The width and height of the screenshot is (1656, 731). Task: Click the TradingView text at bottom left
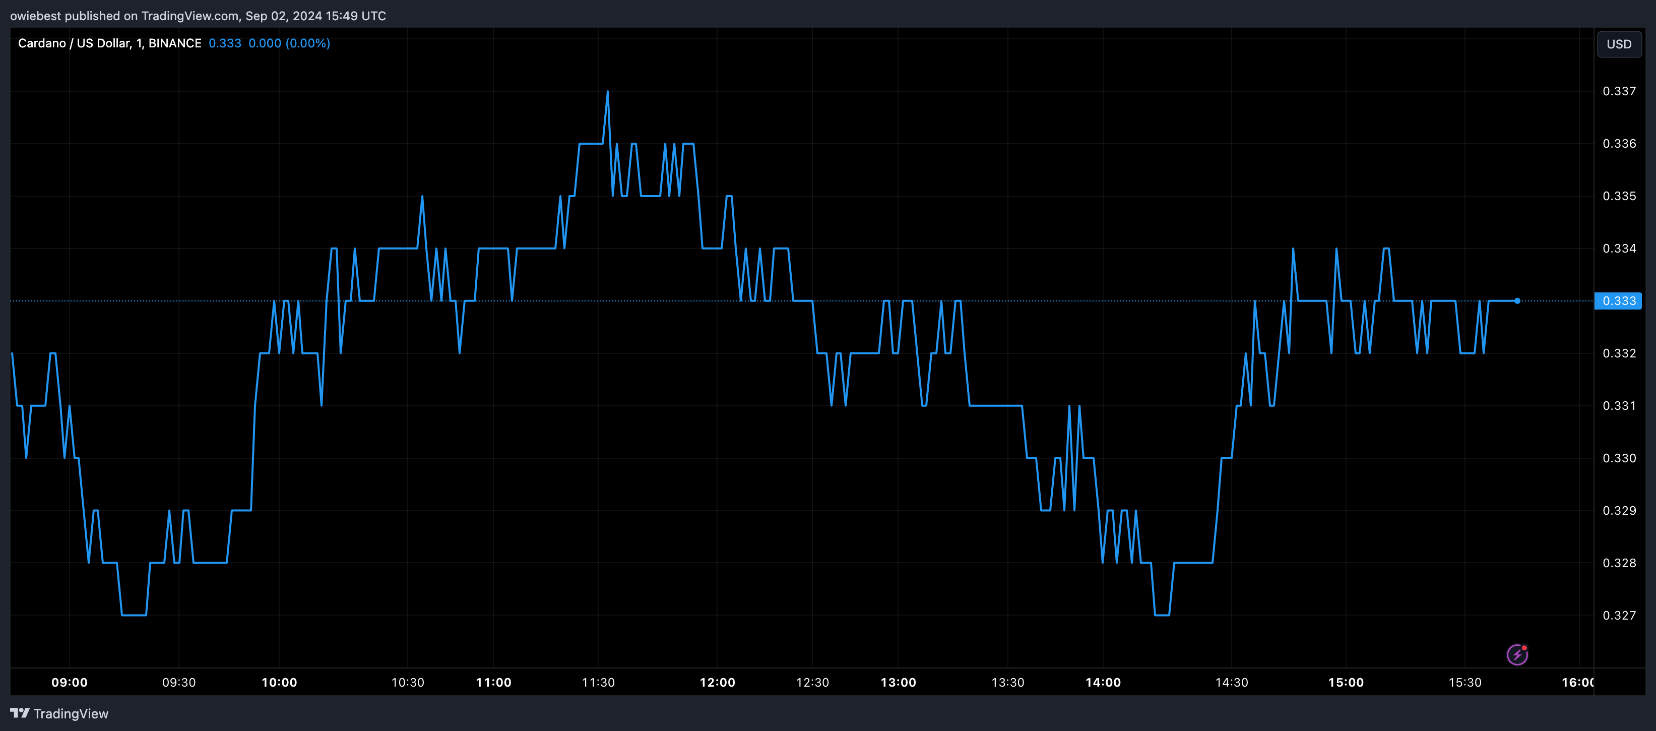(71, 714)
